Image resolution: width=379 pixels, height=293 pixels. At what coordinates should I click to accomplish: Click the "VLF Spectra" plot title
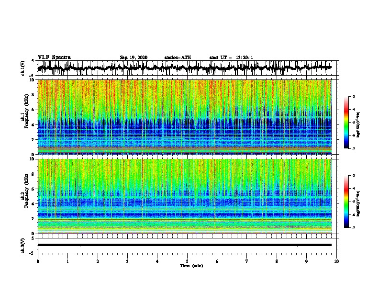(x=54, y=57)
